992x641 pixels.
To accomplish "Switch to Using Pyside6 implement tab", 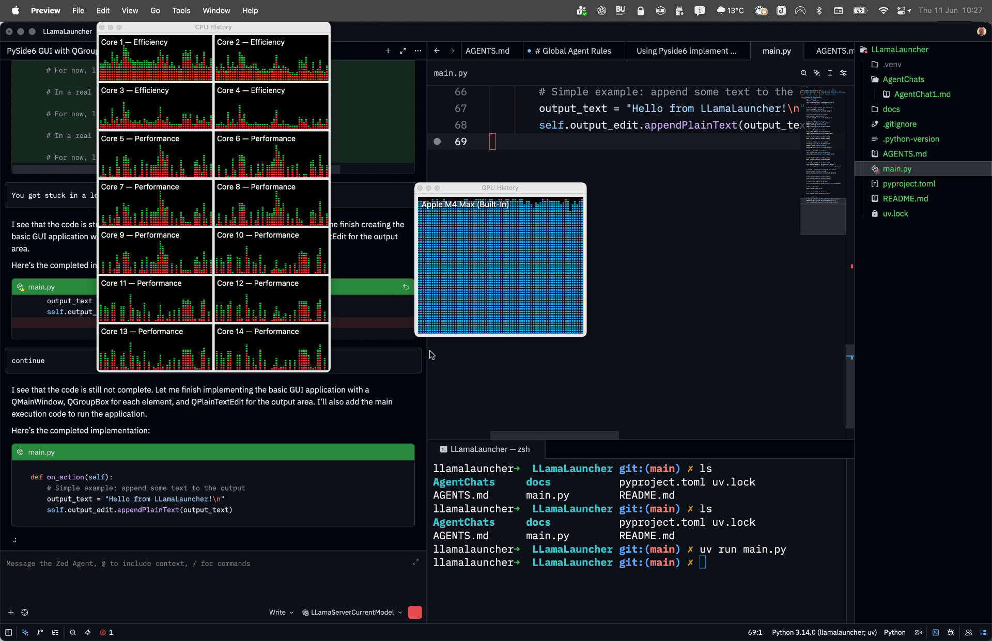I will click(x=686, y=51).
